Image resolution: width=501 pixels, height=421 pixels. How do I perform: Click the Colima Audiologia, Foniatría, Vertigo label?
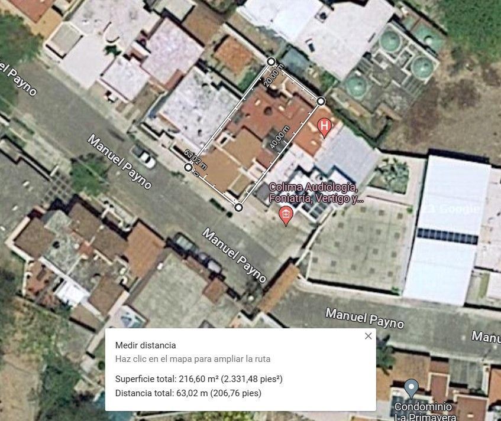click(316, 192)
